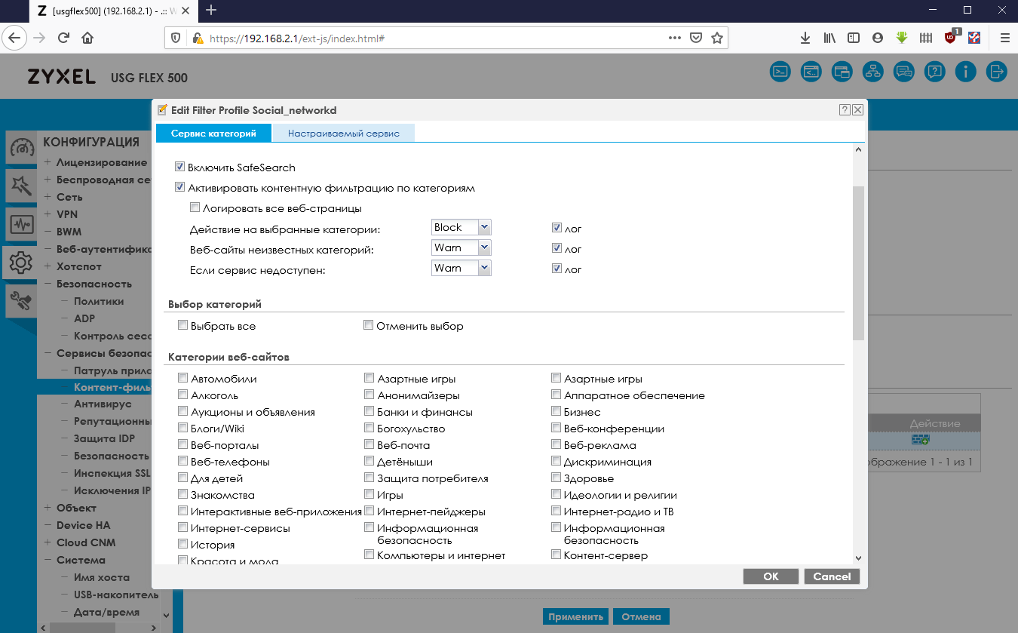The width and height of the screenshot is (1018, 633).
Task: Open the uBlock Origin extension icon
Action: point(951,37)
